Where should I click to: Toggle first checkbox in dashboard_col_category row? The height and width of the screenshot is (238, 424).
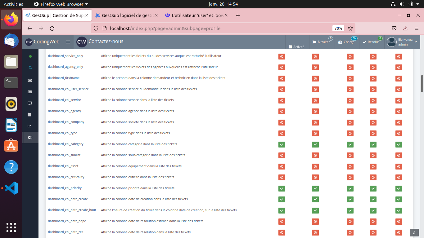[x=282, y=144]
